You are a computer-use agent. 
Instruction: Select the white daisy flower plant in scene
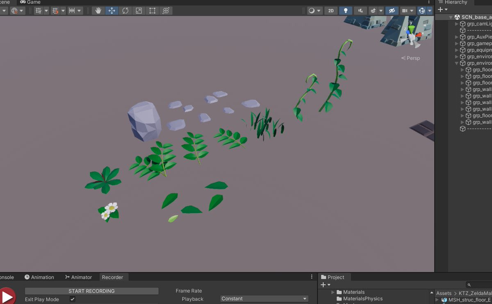pyautogui.click(x=109, y=211)
